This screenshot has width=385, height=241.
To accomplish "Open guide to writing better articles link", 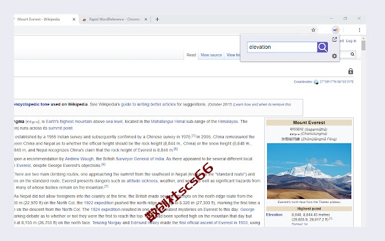I will tap(149, 104).
